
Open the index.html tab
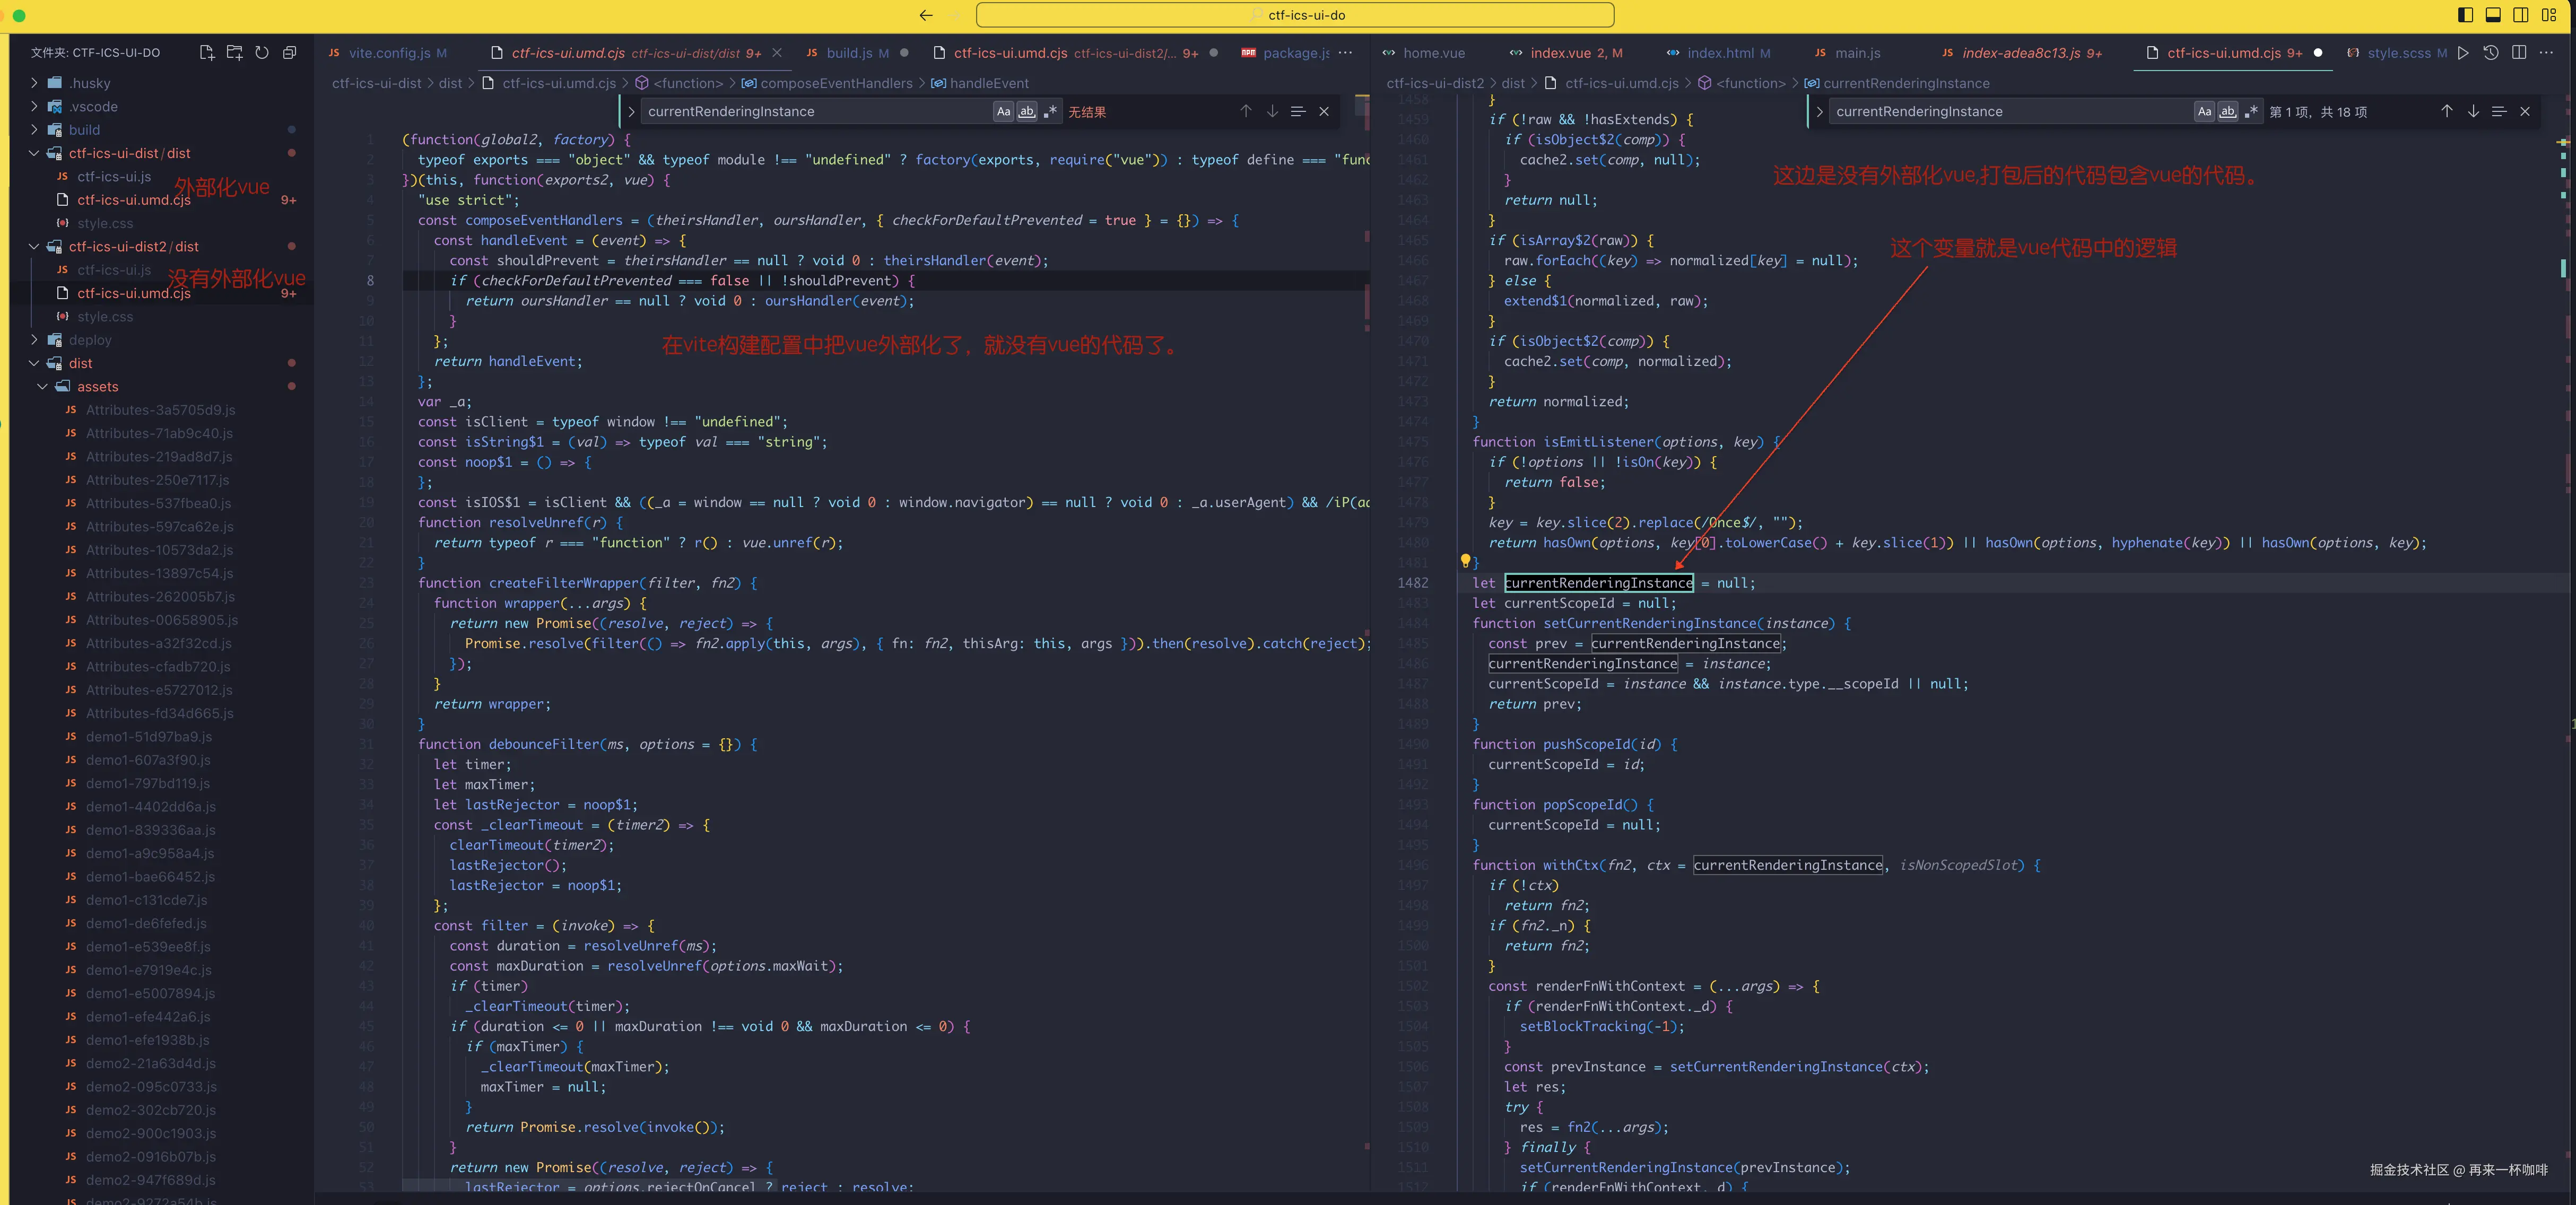coord(1719,53)
